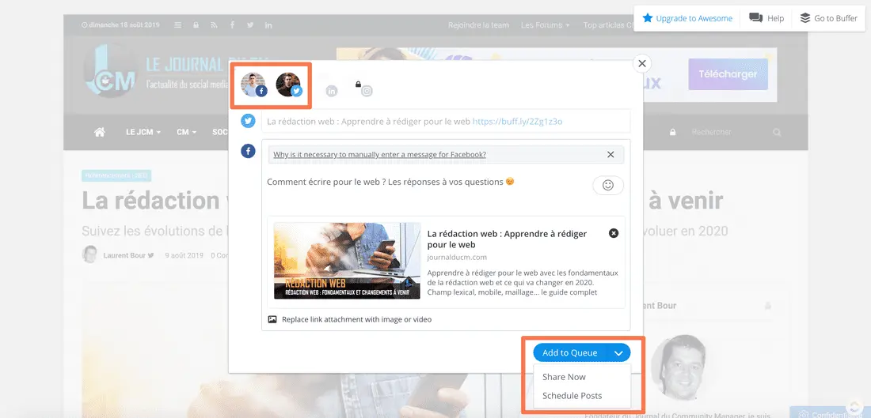Open 'Why is it necessary' Facebook help link

coord(379,155)
